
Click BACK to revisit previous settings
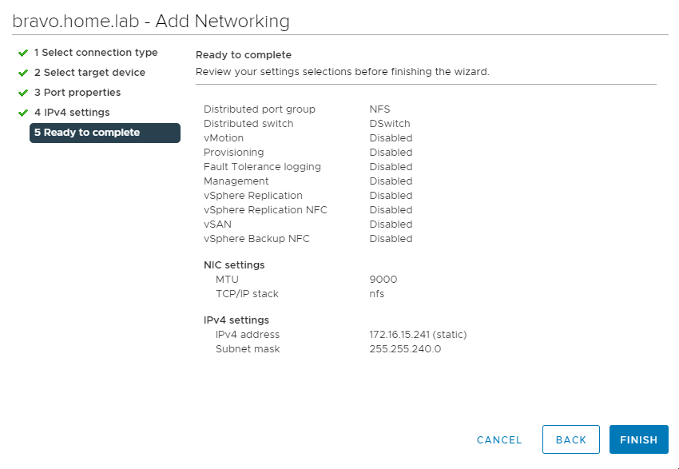[x=570, y=439]
